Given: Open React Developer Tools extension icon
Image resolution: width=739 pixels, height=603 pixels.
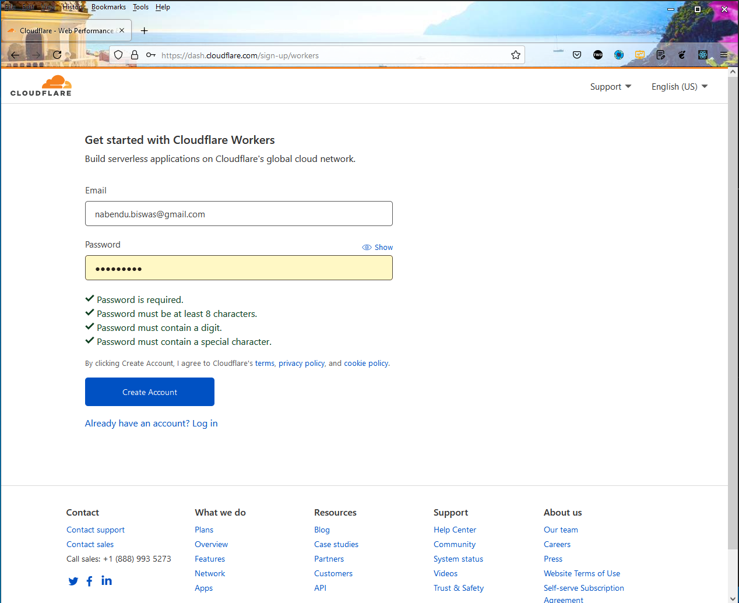Looking at the screenshot, I should pyautogui.click(x=703, y=55).
